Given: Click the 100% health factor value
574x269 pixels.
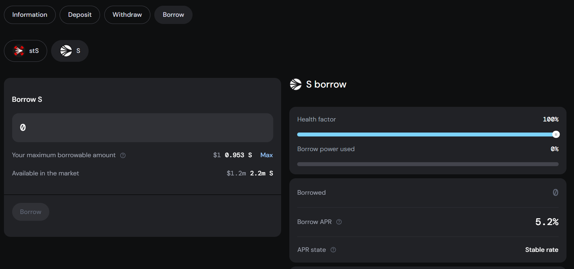Looking at the screenshot, I should point(550,119).
